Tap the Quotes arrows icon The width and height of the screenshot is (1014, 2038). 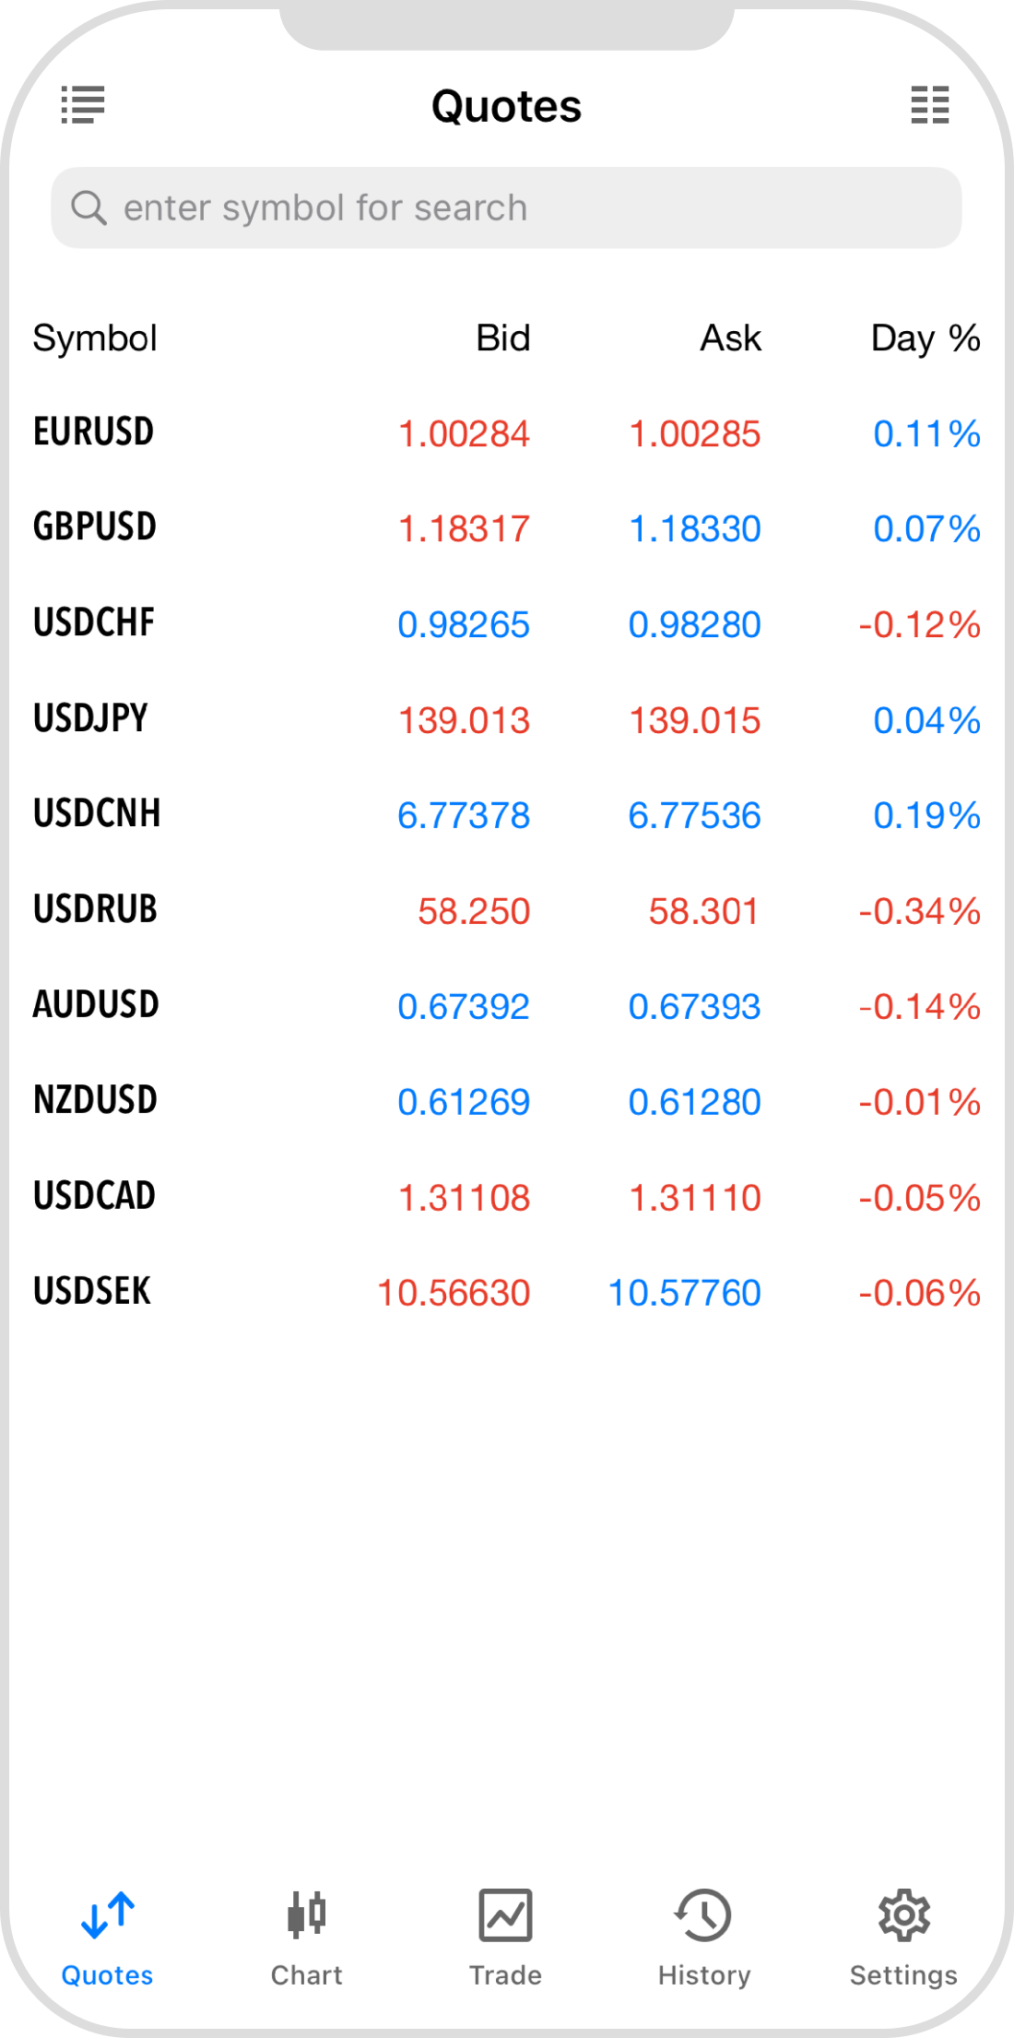tap(108, 1914)
